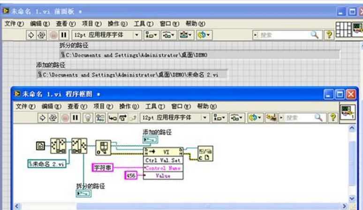Click Abort Execution button in front panel toolbar
This screenshot has width=363, height=210.
coord(53,35)
